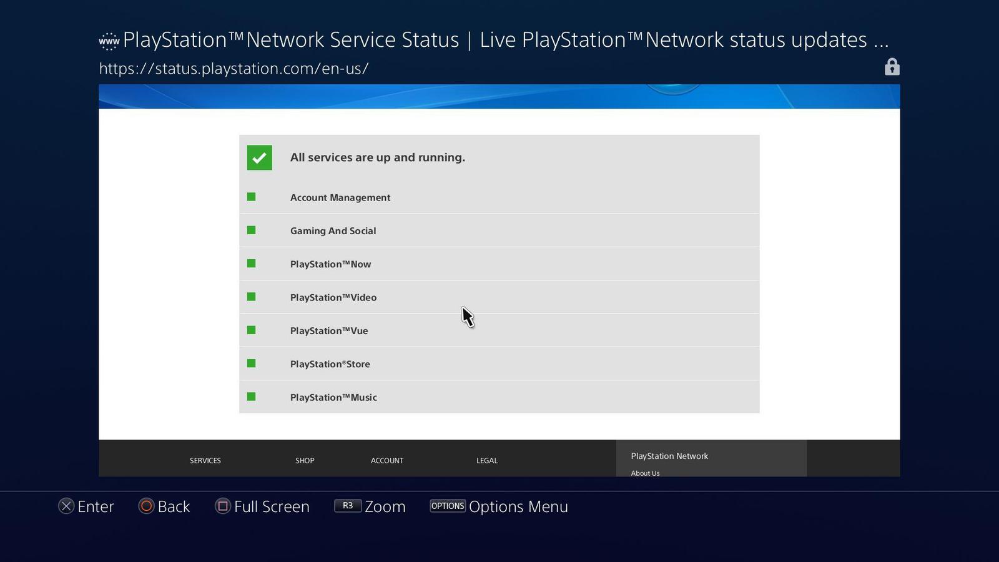The height and width of the screenshot is (562, 999).
Task: Toggle Full Screen via Square icon
Action: click(223, 506)
